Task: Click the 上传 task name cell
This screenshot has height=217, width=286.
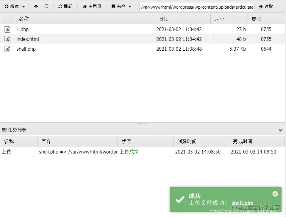Action: click(x=6, y=152)
